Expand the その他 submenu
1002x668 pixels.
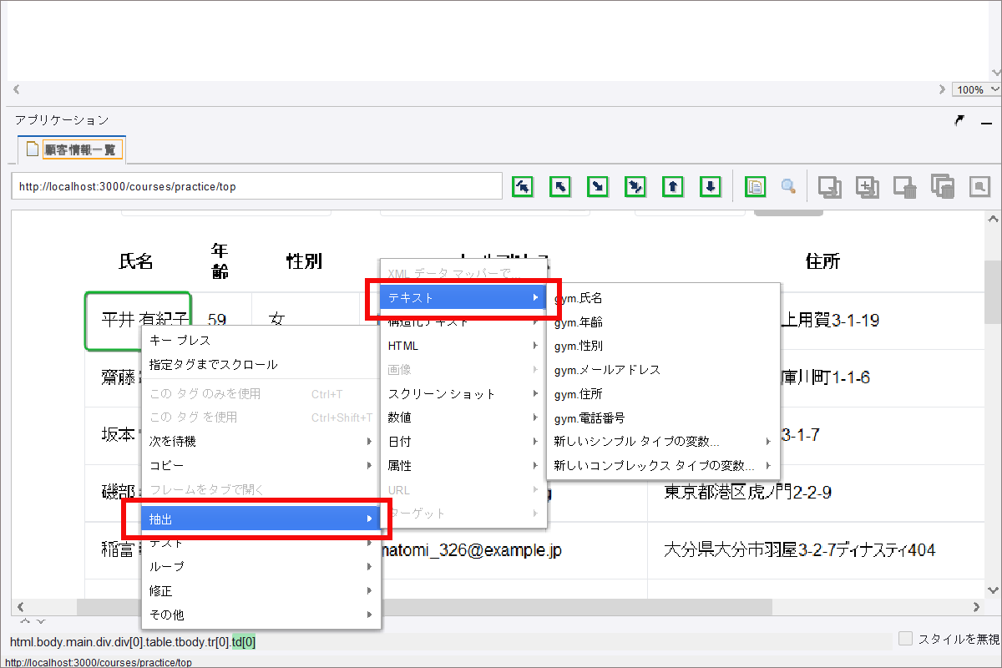tap(261, 615)
